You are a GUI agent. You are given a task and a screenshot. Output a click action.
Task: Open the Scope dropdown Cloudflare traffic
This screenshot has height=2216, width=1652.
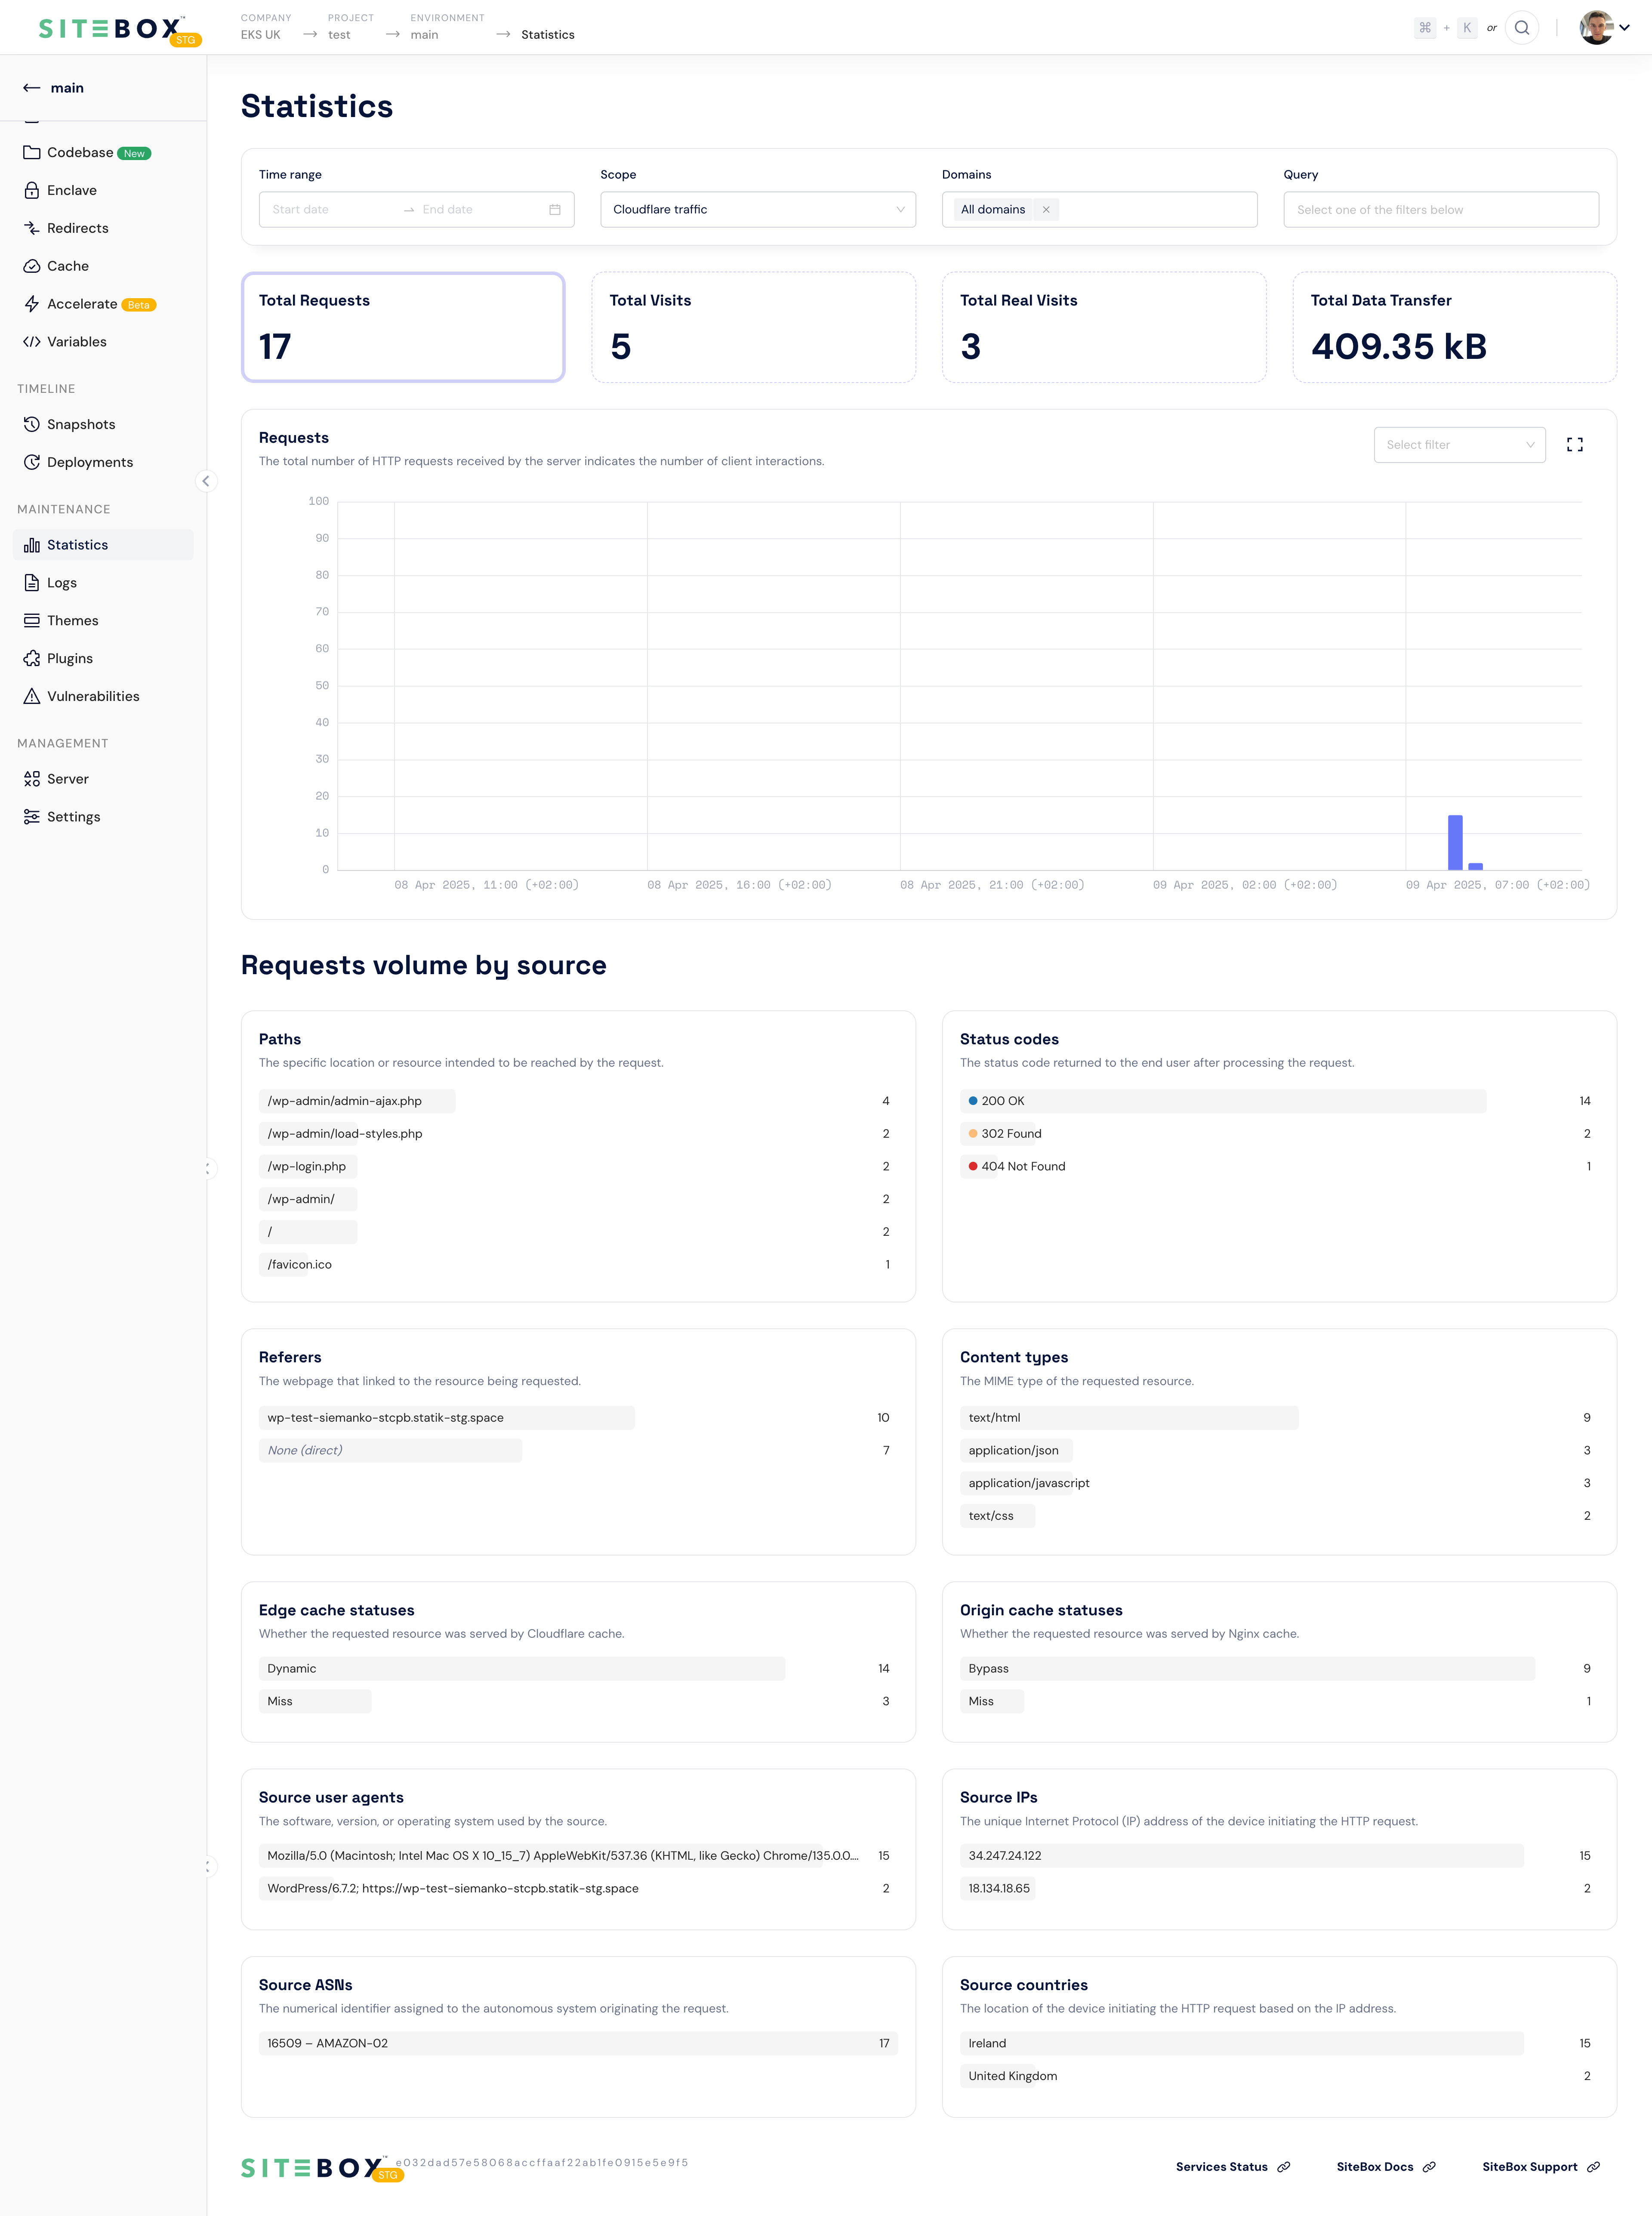[758, 210]
